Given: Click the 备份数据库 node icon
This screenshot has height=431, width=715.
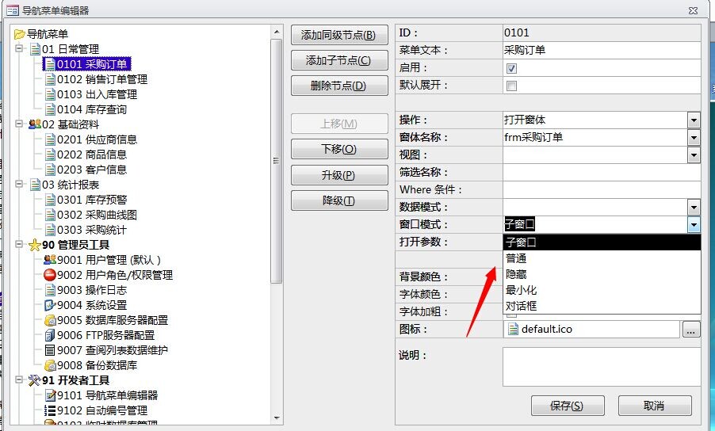Looking at the screenshot, I should pyautogui.click(x=50, y=365).
